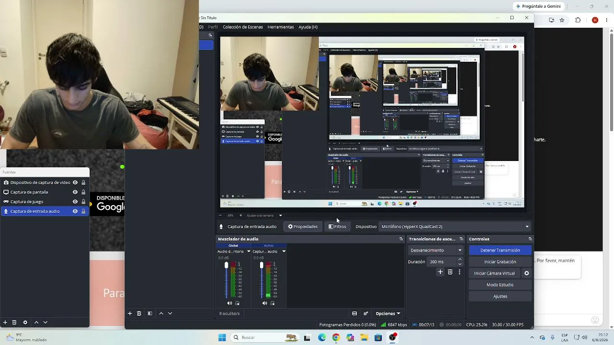The height and width of the screenshot is (345, 614).
Task: Remove selected source with Fuentes trash icon
Action: click(x=14, y=322)
